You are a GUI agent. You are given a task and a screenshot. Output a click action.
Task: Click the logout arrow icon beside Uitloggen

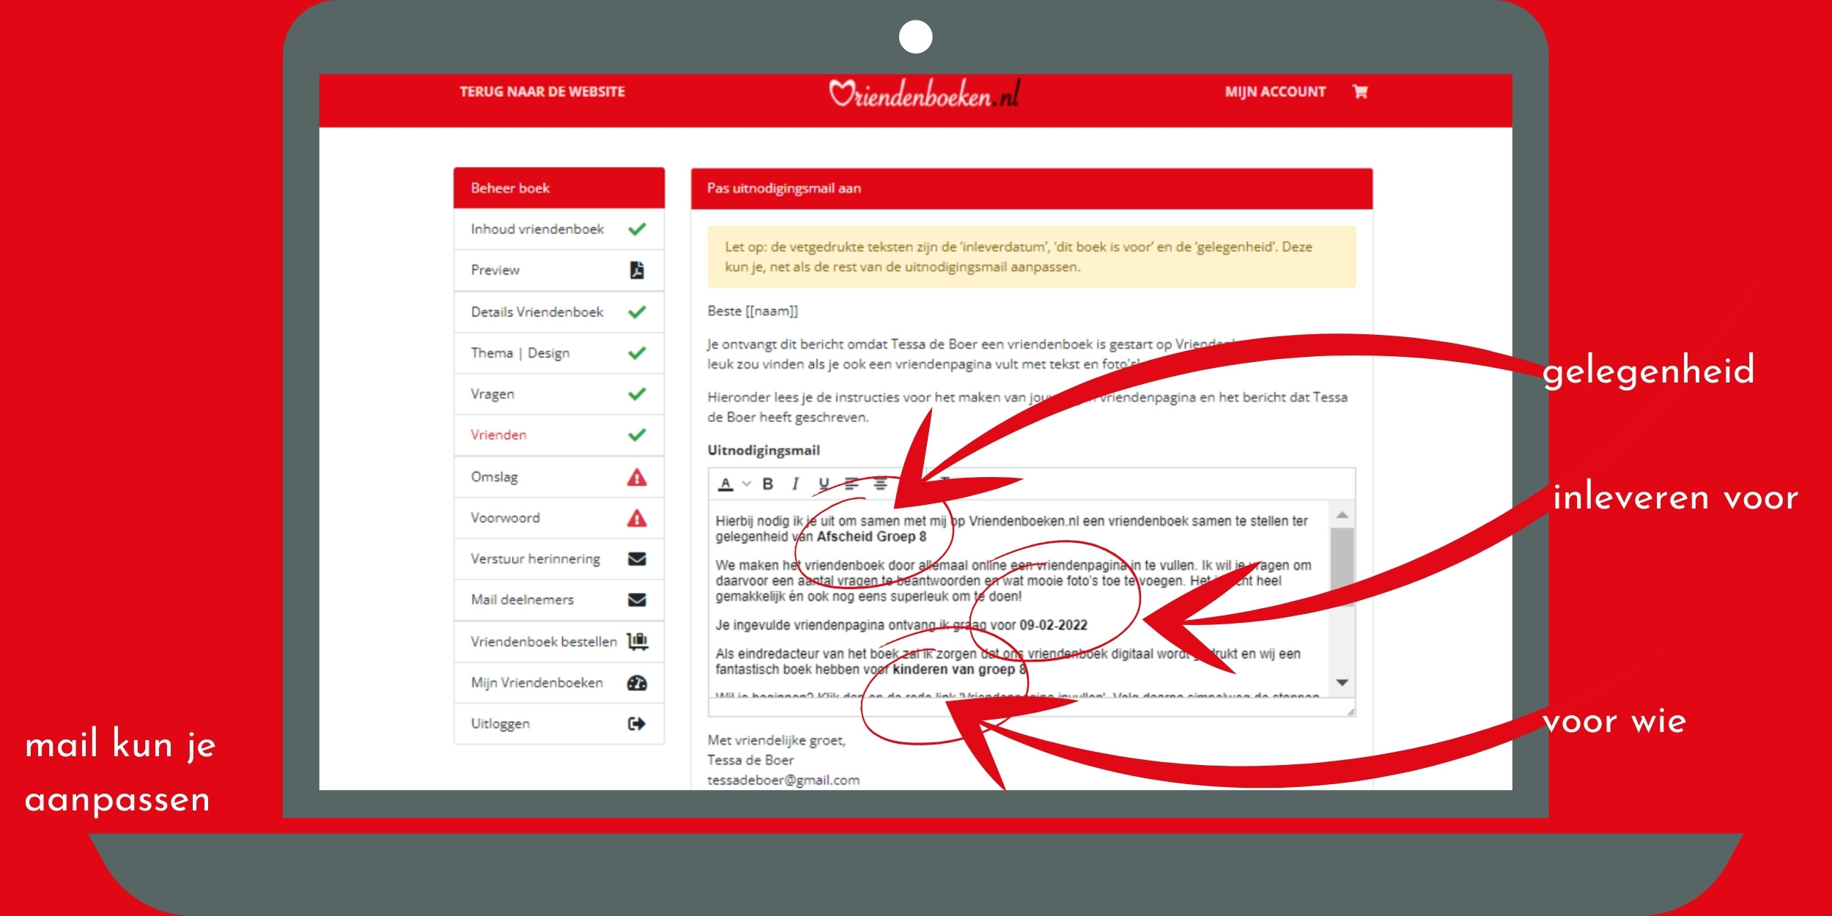637,724
